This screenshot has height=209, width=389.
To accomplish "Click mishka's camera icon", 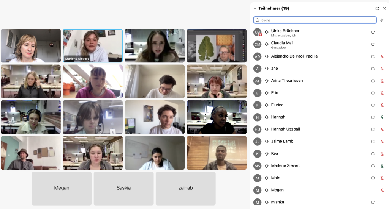I will tap(373, 202).
